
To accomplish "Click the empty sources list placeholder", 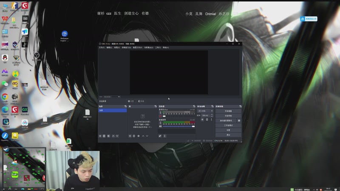I will point(142,122).
